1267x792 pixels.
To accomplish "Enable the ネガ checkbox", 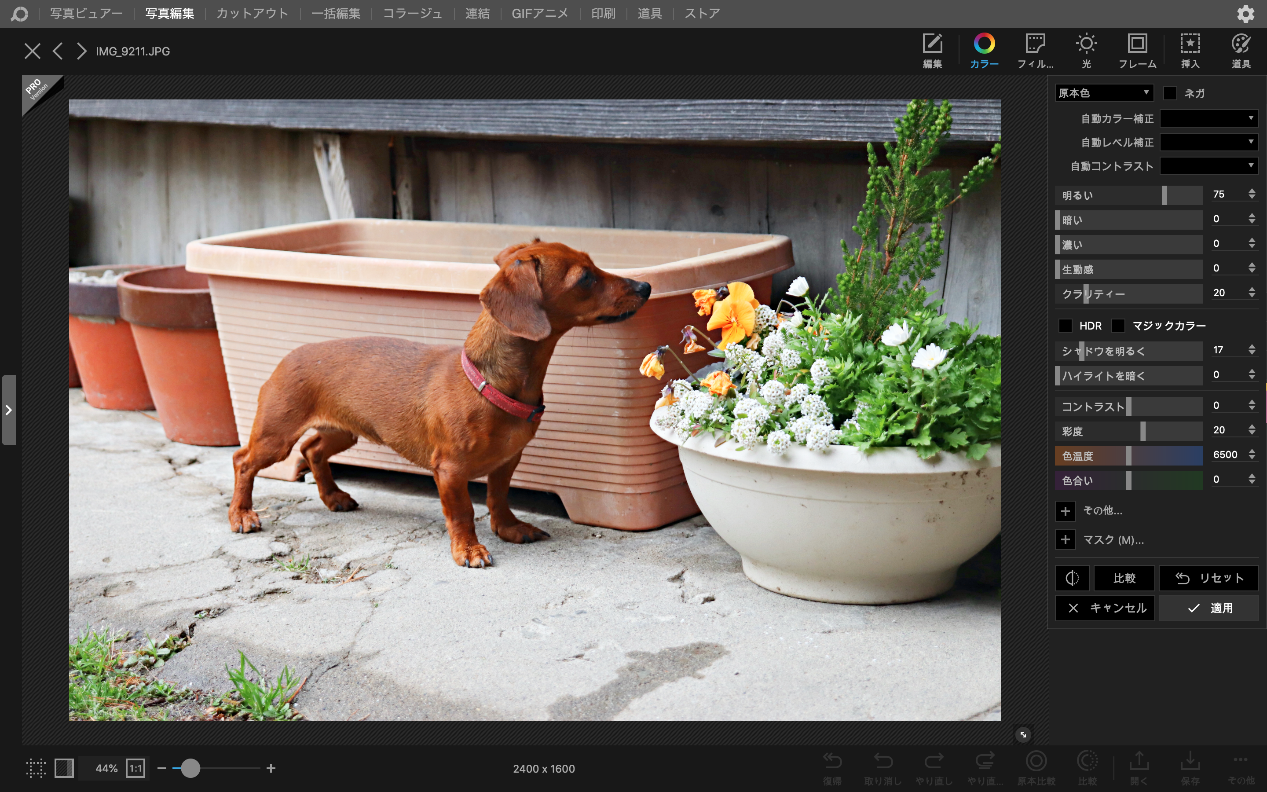I will (x=1170, y=93).
